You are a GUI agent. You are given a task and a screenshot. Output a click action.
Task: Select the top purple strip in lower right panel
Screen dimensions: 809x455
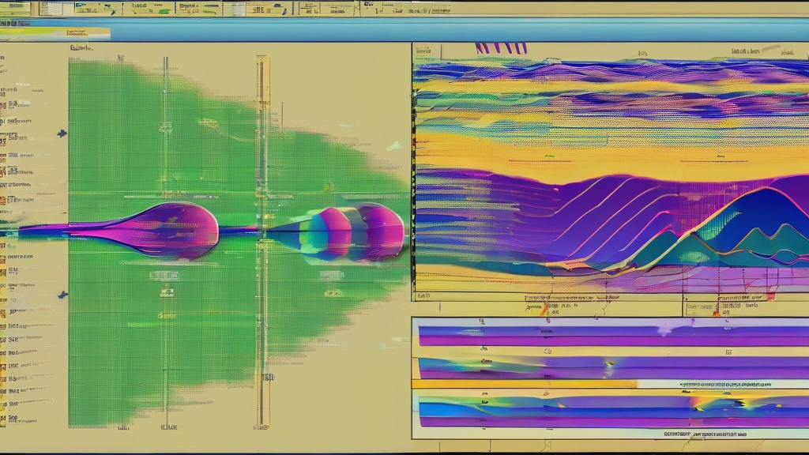tap(613, 336)
